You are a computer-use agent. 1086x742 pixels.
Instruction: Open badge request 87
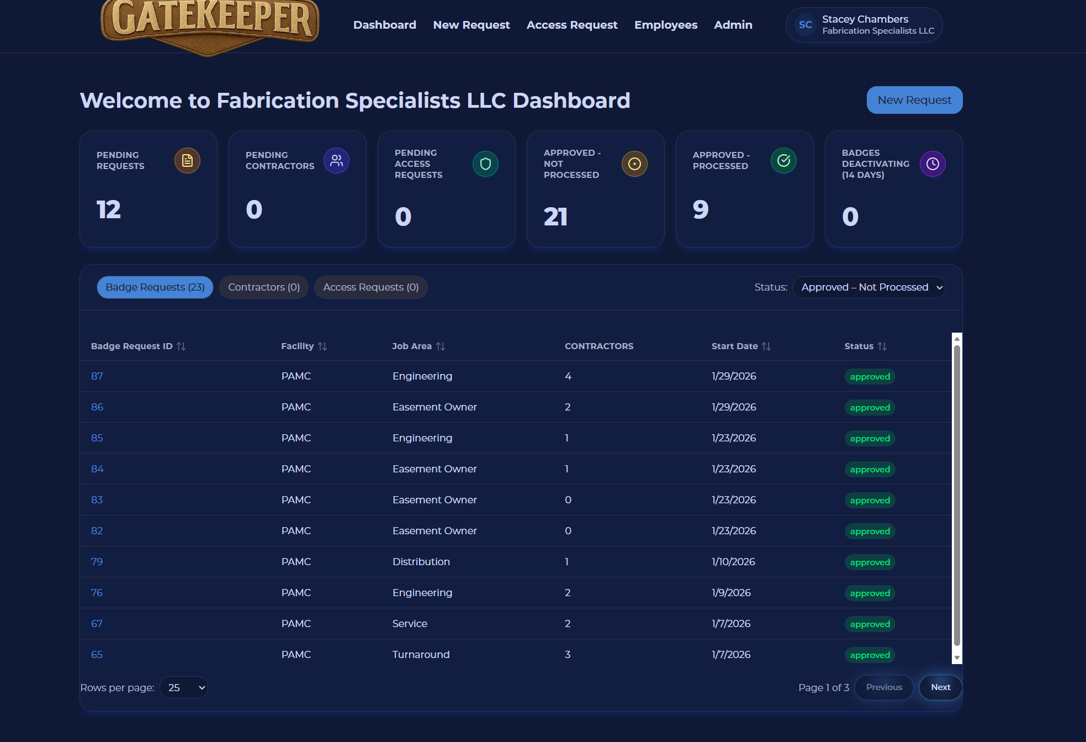[x=97, y=376]
